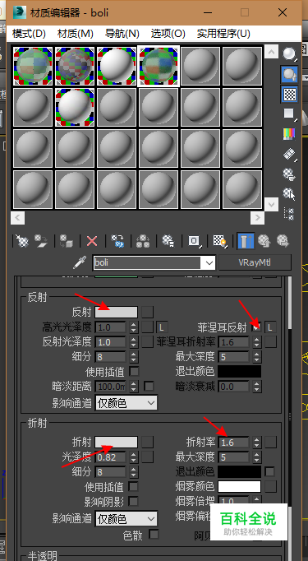This screenshot has height=561, width=308.
Task: Click the 反射光泽度 spinner arrows
Action: point(134,342)
